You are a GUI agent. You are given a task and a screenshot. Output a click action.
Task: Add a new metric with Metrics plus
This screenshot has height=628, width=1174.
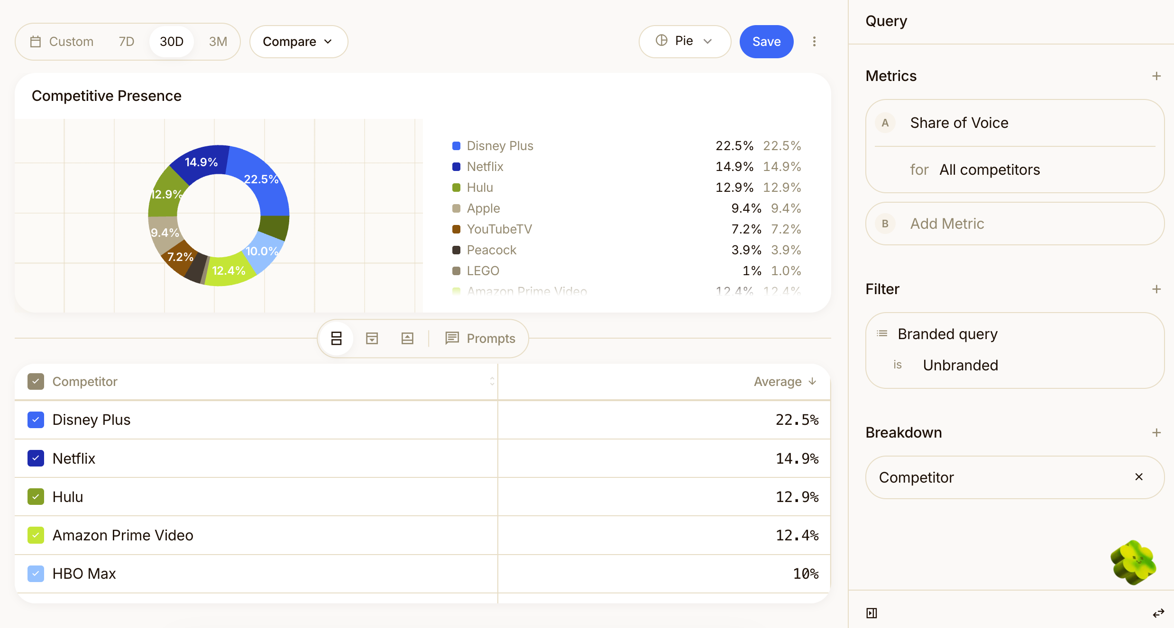(x=1156, y=76)
